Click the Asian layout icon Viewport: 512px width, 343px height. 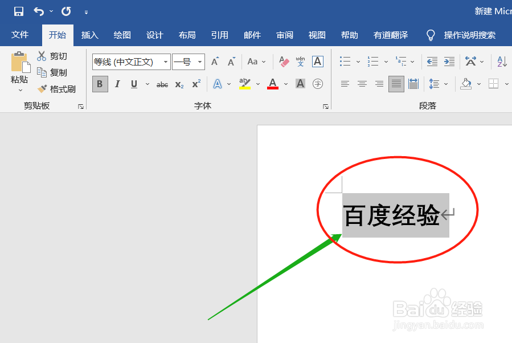(470, 62)
